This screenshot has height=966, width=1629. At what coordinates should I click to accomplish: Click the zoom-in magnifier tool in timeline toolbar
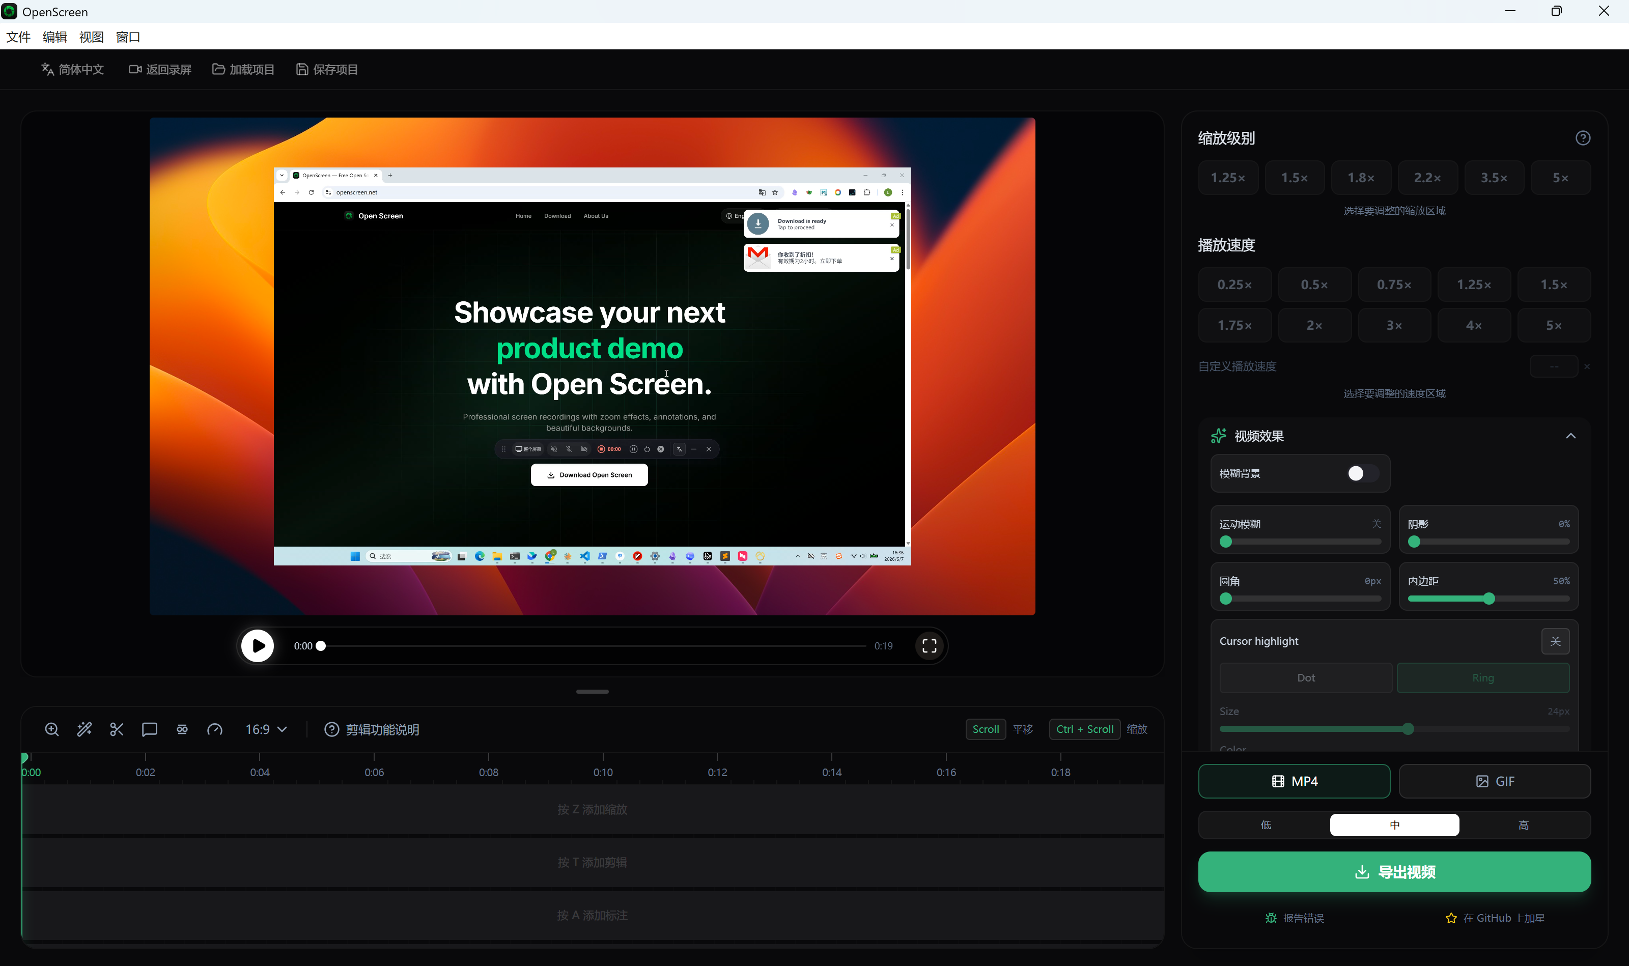(x=51, y=729)
